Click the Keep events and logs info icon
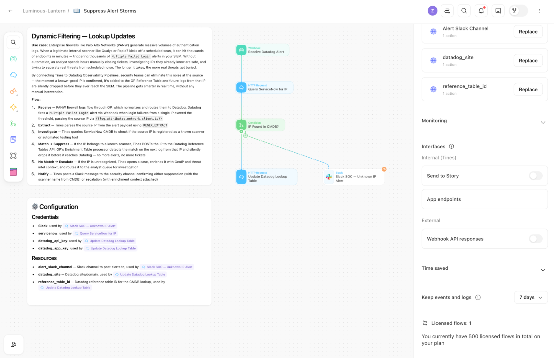This screenshot has width=554, height=358. [478, 297]
